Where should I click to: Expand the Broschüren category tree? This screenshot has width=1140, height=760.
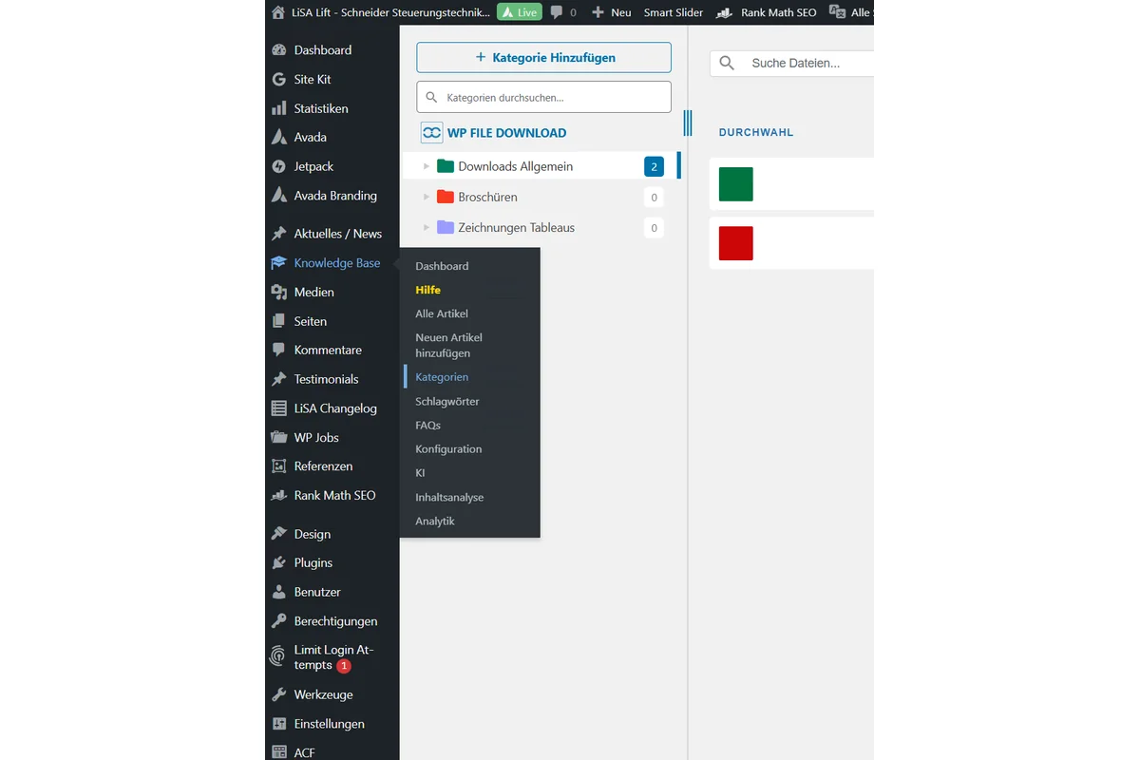pyautogui.click(x=425, y=197)
